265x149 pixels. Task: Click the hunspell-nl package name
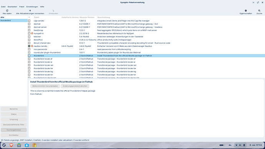click(x=38, y=33)
